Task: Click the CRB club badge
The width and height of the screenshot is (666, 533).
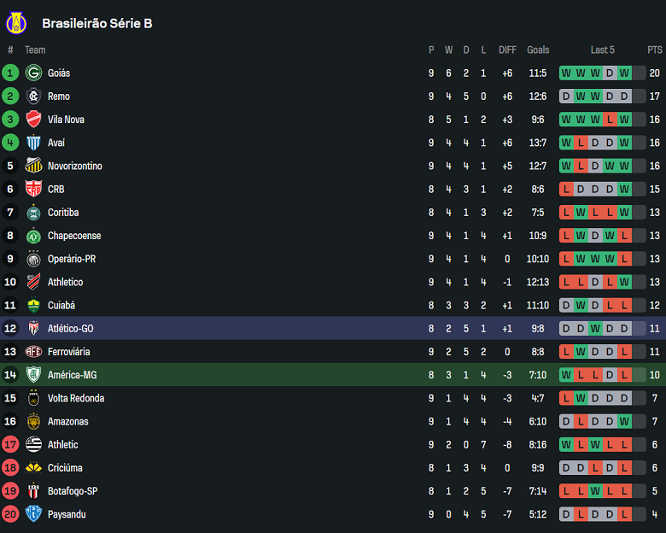Action: click(x=33, y=189)
